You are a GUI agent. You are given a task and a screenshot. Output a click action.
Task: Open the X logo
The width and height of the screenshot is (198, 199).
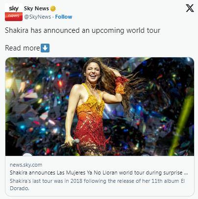[x=190, y=8]
